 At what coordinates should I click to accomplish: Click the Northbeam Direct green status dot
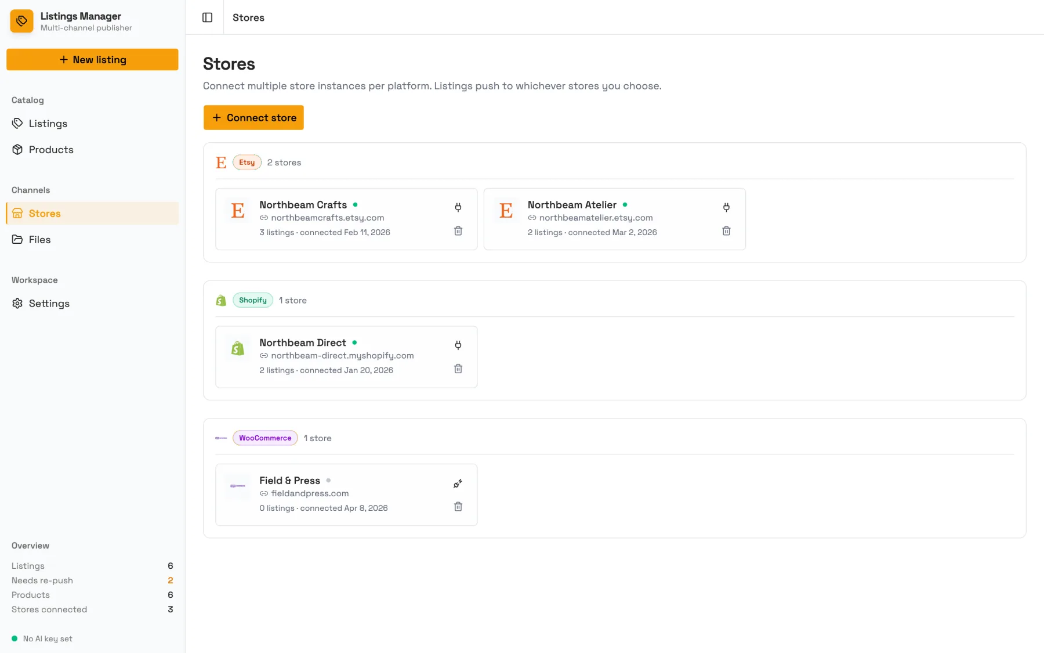pyautogui.click(x=355, y=342)
